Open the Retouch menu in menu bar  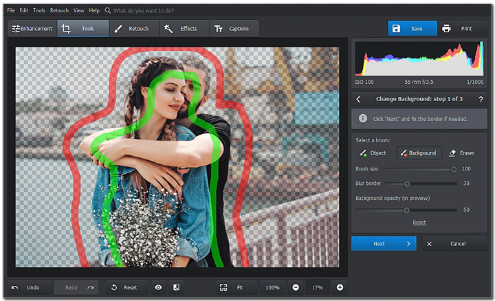(59, 10)
